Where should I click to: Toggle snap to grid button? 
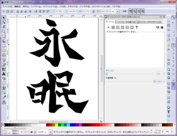click(x=173, y=84)
